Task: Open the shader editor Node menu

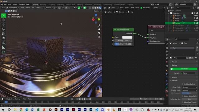Action: point(137,8)
